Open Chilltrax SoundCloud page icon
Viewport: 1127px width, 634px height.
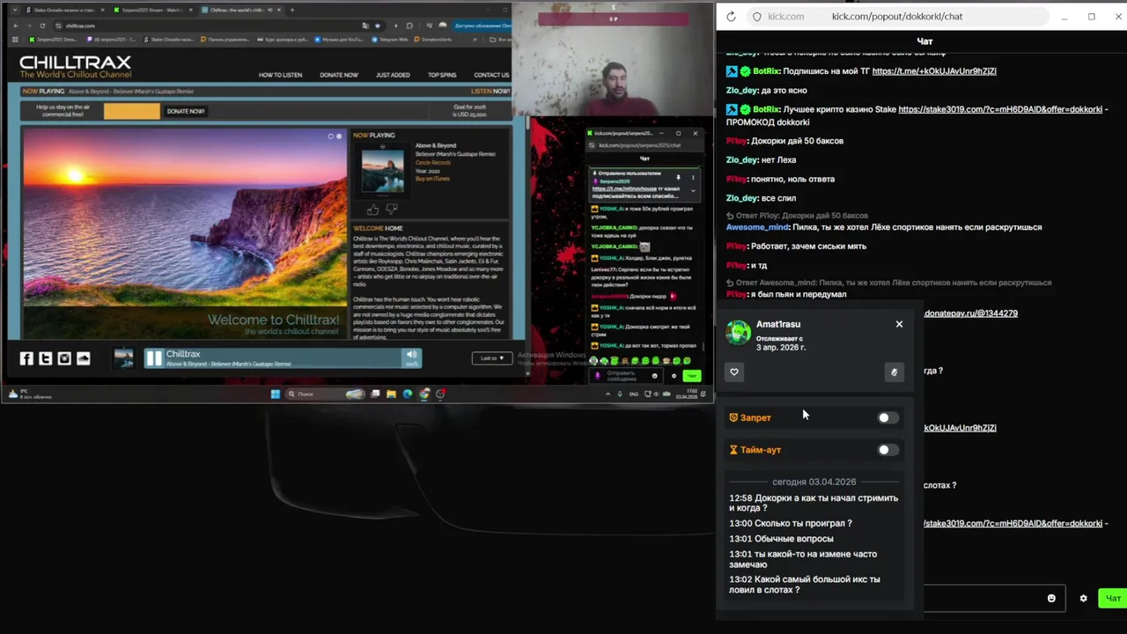84,358
